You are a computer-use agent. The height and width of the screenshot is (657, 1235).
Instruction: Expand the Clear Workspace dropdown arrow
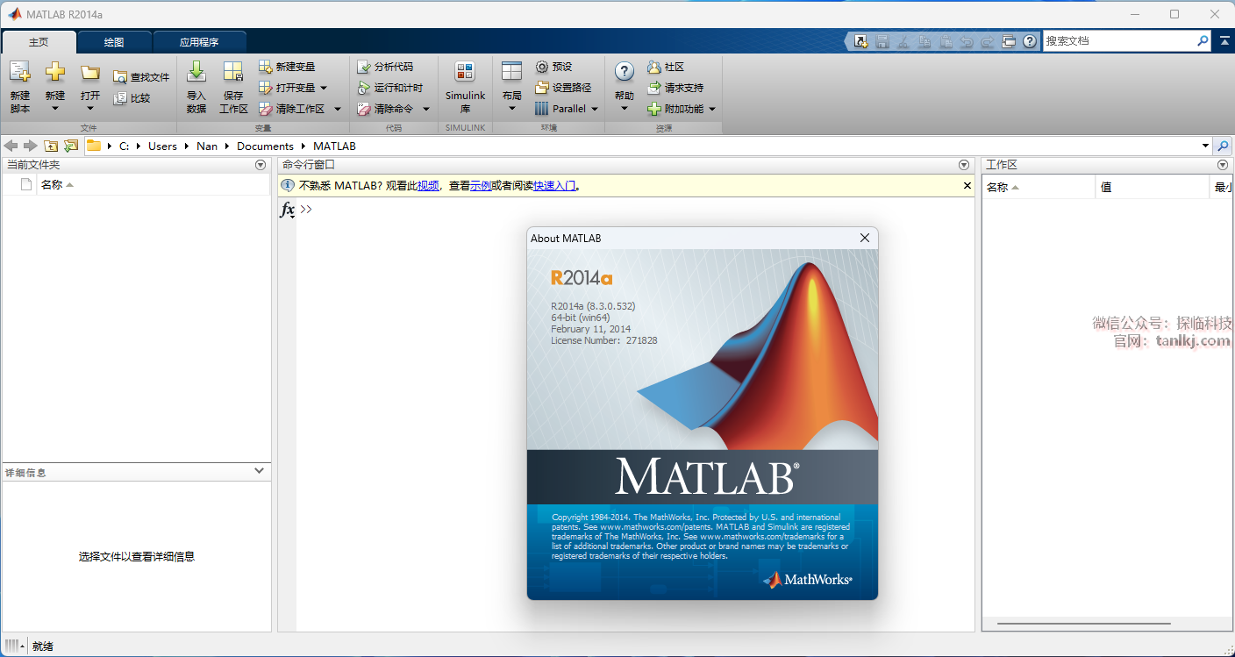[x=338, y=109]
